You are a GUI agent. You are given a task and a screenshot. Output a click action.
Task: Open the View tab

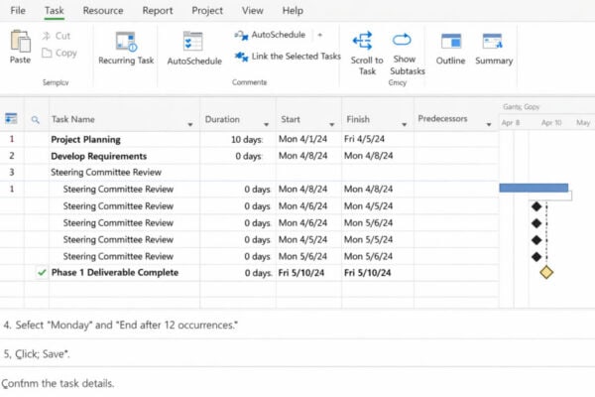252,11
